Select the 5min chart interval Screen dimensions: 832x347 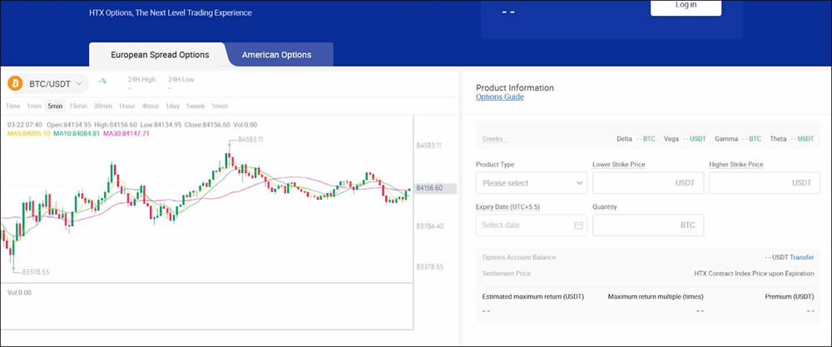coord(56,106)
